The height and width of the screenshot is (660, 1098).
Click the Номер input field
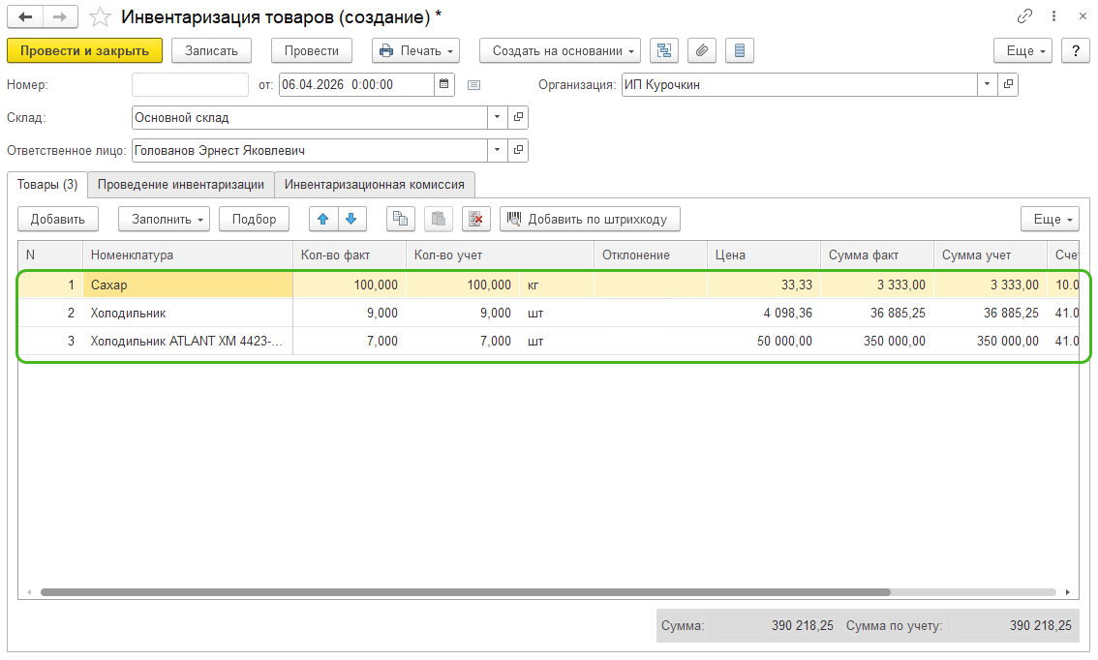tap(190, 84)
